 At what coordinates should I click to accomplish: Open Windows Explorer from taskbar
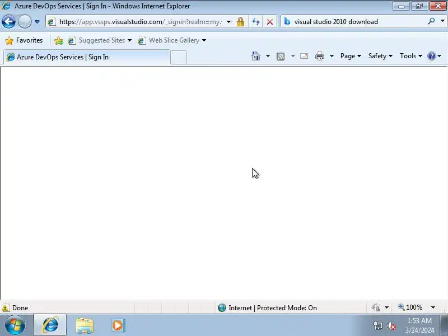85,325
